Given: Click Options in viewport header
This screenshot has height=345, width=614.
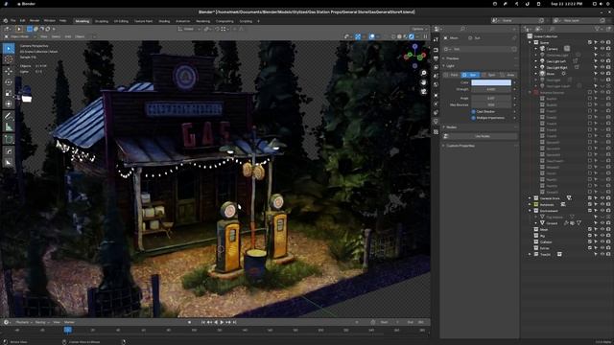Looking at the screenshot, I should tap(418, 29).
